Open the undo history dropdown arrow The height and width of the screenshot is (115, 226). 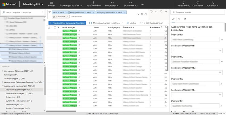pyautogui.click(x=156, y=12)
